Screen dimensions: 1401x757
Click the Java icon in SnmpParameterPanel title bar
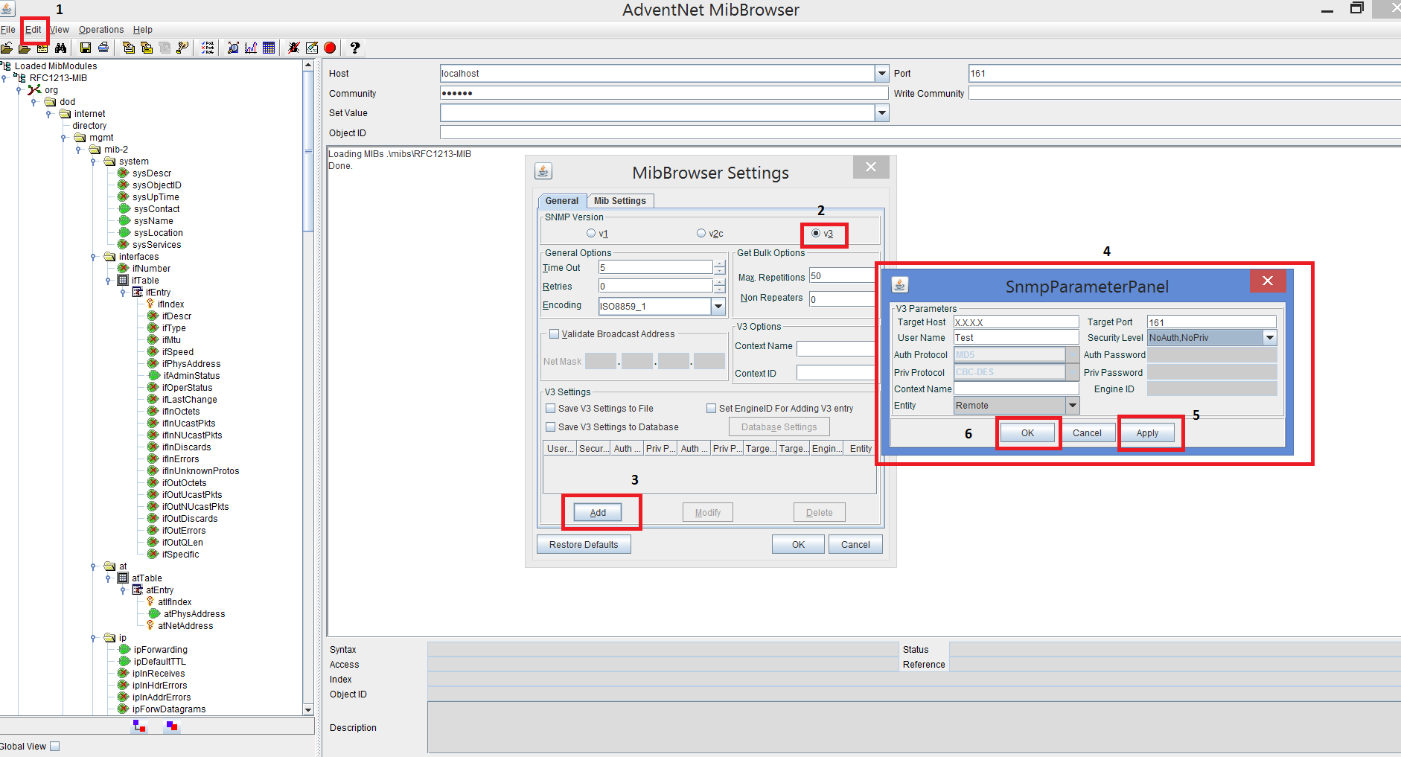click(x=900, y=285)
